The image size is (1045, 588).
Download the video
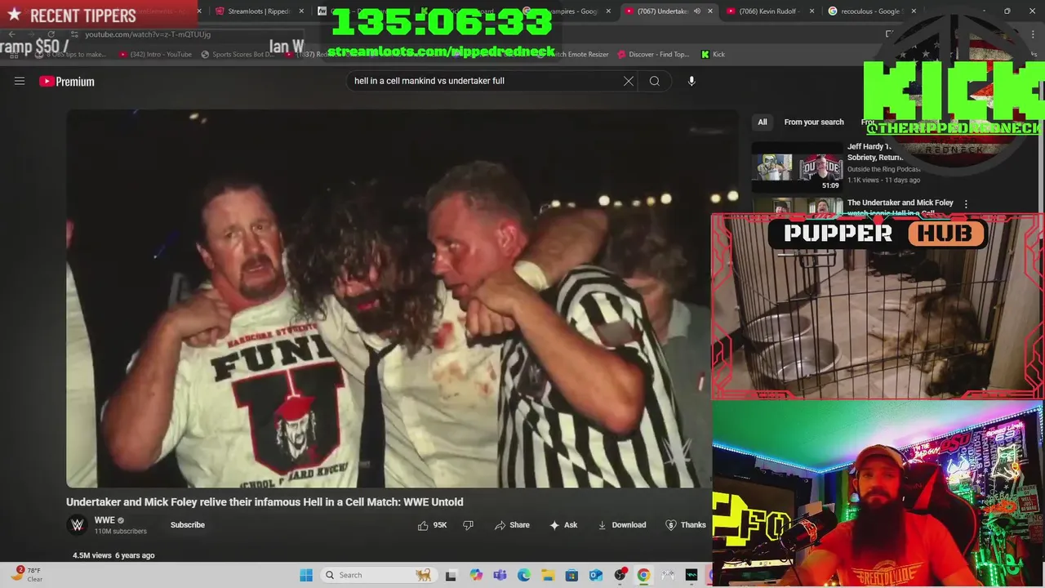[621, 525]
